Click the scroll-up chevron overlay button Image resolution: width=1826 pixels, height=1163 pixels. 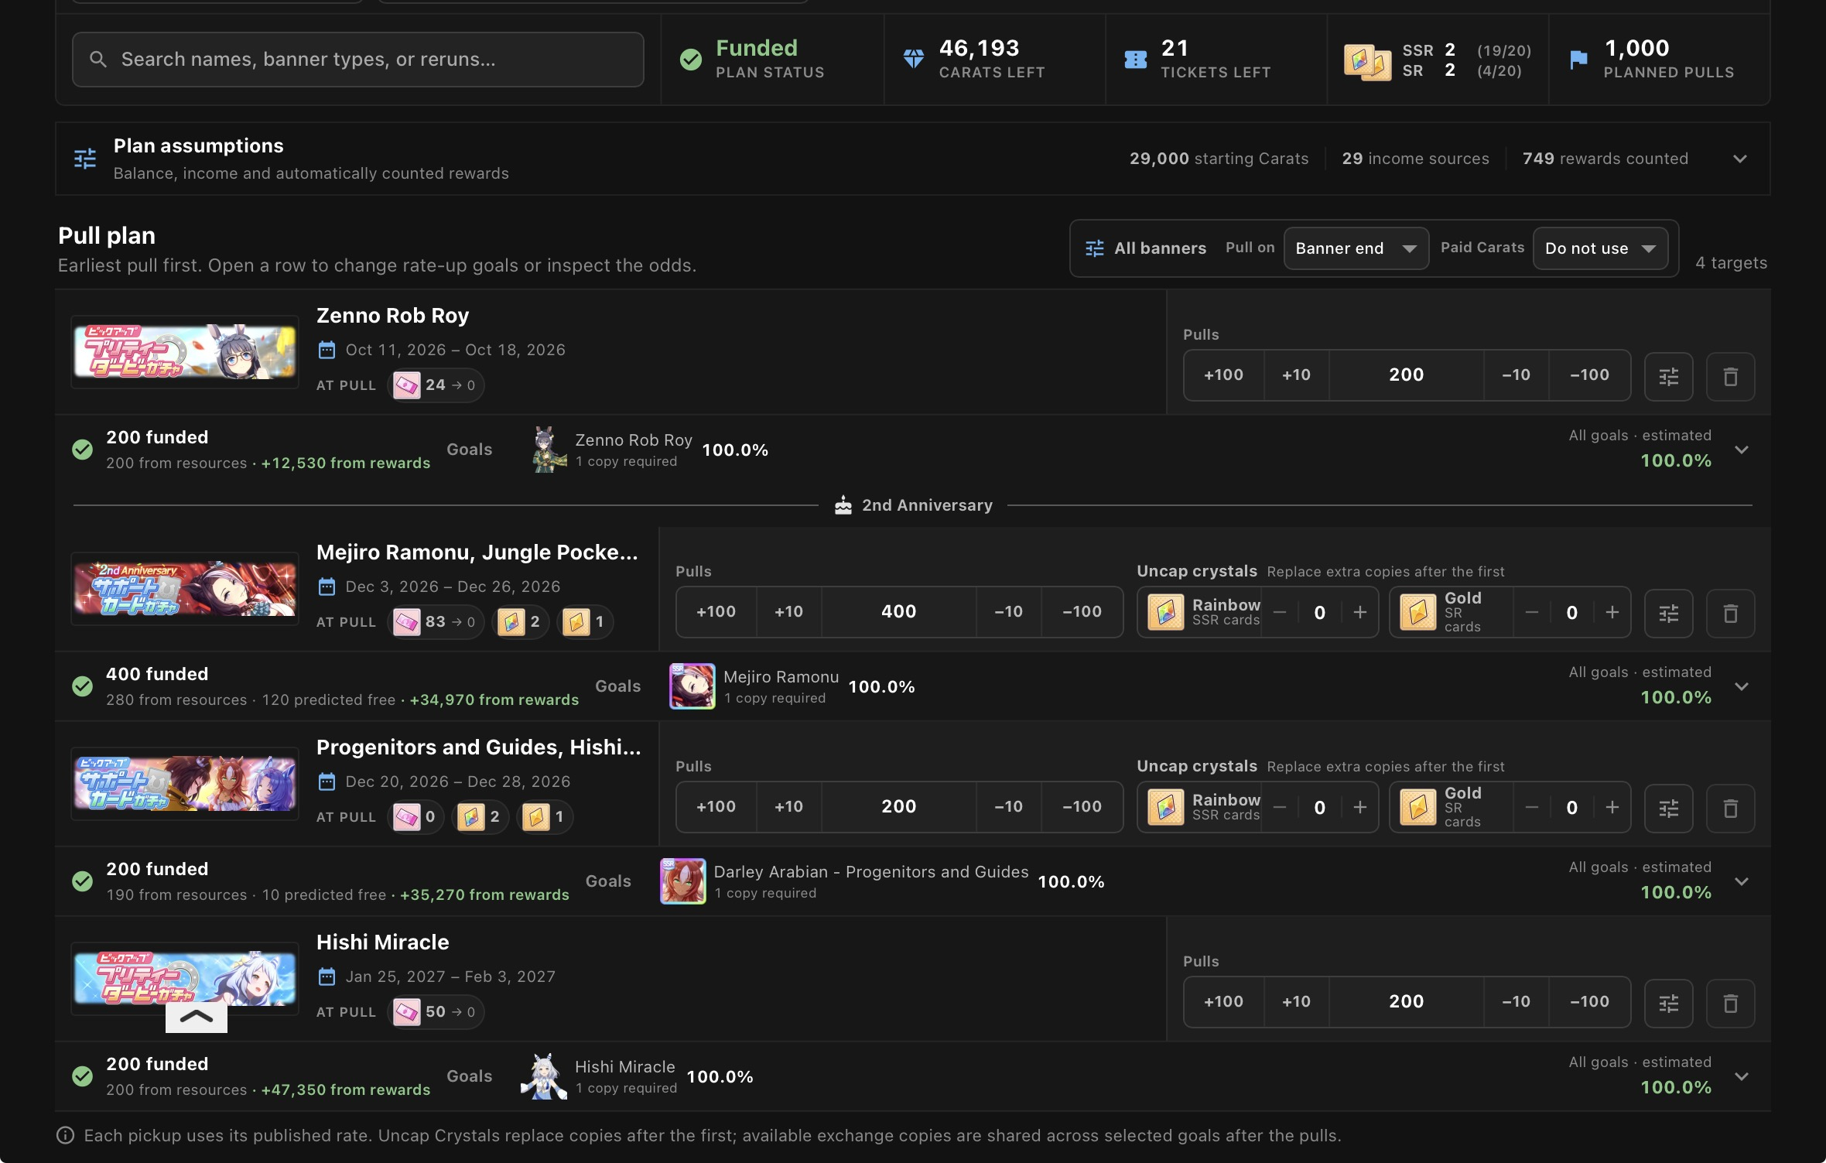(x=197, y=1017)
